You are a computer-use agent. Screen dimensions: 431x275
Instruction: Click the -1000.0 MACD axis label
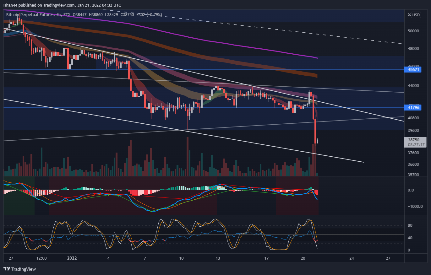click(415, 207)
